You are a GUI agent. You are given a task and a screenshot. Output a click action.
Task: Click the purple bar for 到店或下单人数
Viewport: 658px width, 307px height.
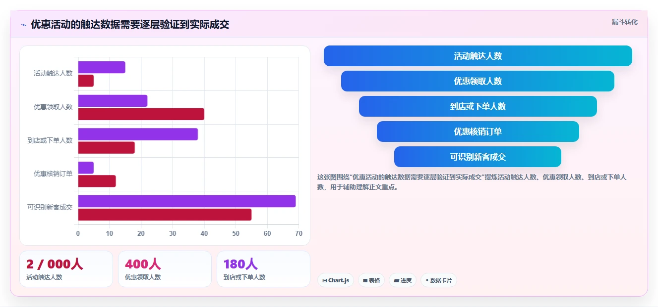click(x=138, y=134)
